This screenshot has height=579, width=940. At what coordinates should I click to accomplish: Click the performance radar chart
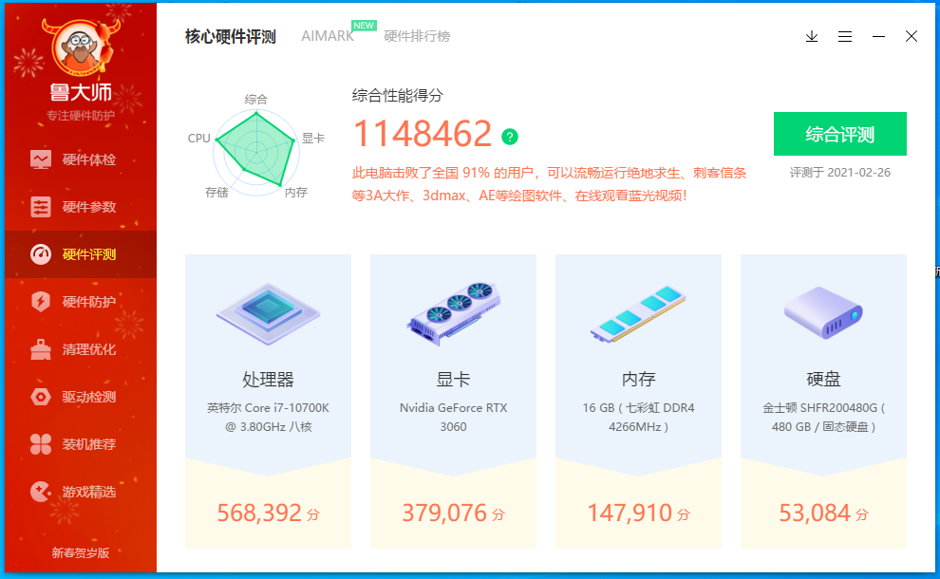click(256, 150)
